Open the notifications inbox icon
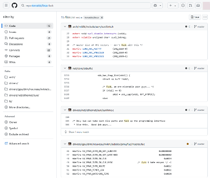The image size is (210, 178). [198, 6]
